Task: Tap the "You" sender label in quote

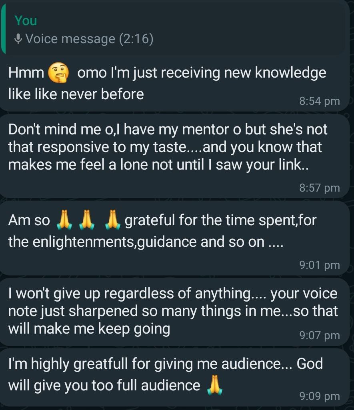Action: point(26,20)
